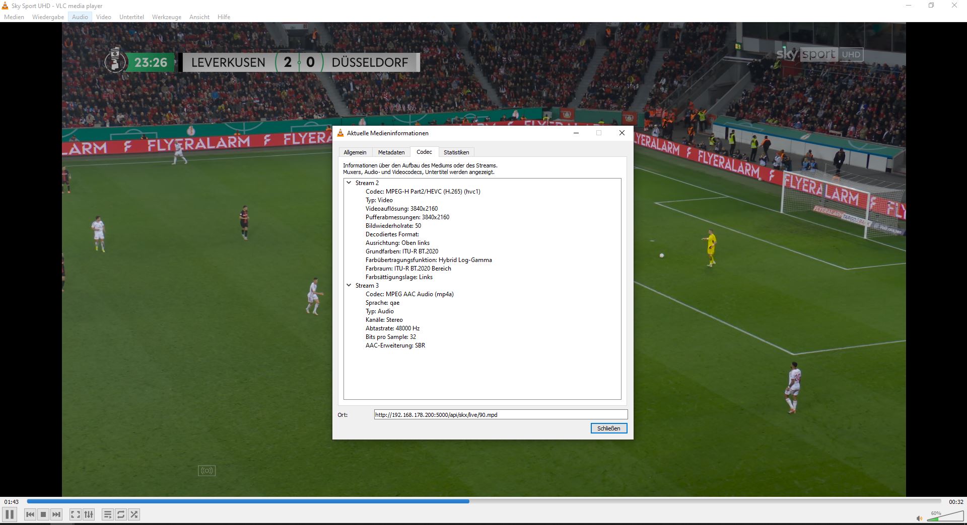Switch to the Allgemein tab

click(x=355, y=152)
